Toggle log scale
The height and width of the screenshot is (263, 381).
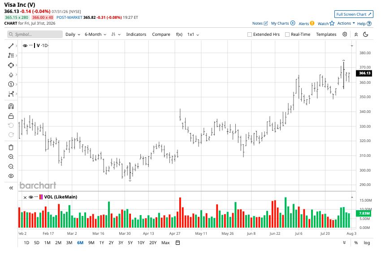367,243
